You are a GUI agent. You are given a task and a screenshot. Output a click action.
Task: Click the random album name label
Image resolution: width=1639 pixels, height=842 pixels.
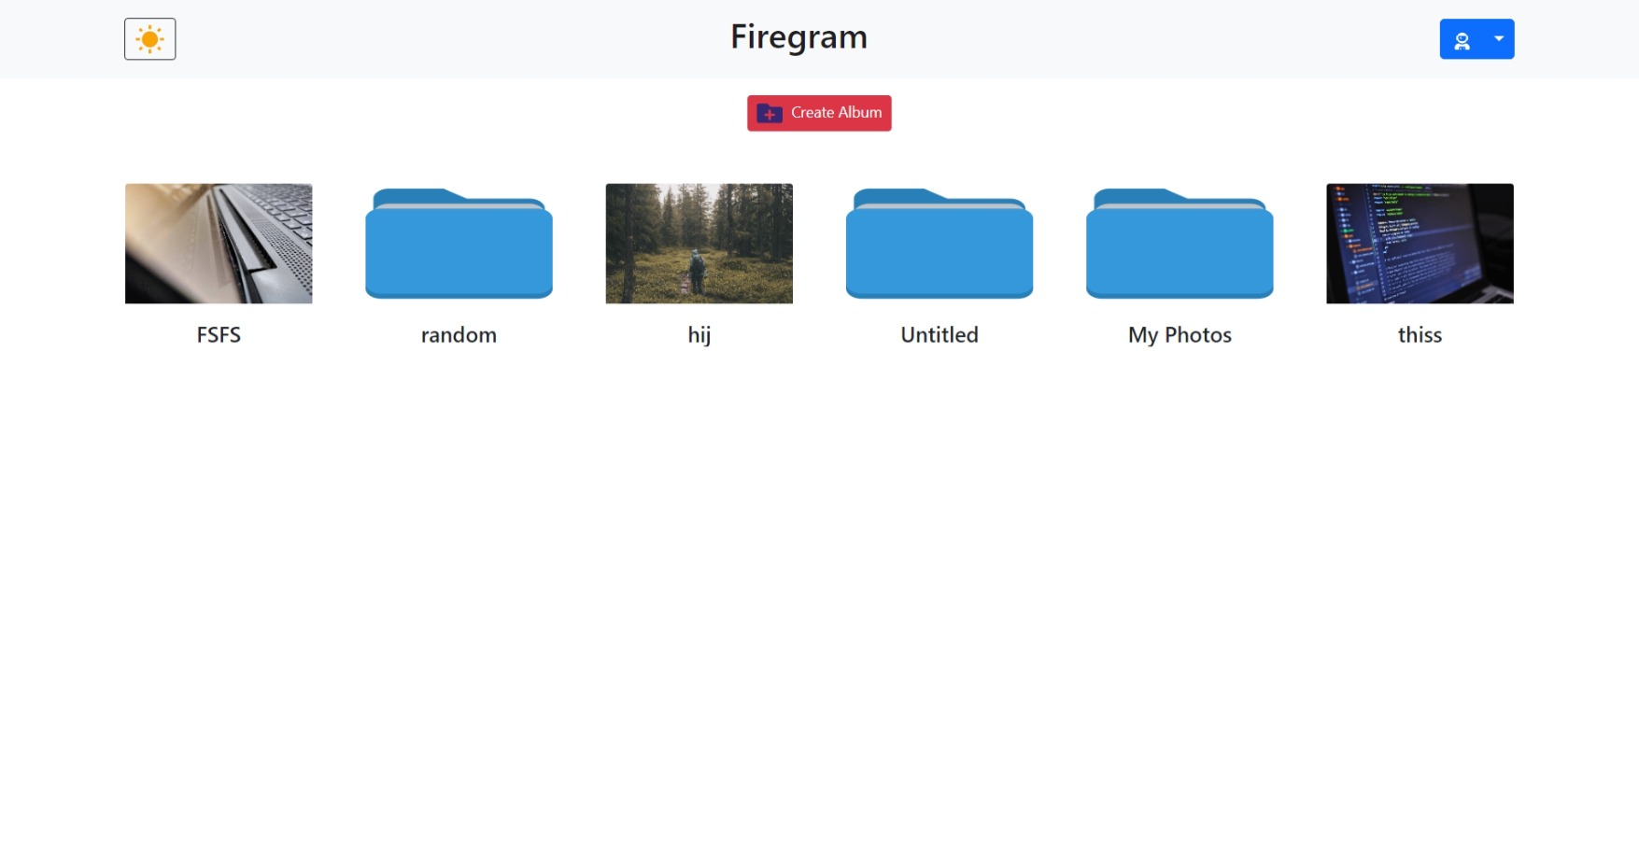point(459,335)
